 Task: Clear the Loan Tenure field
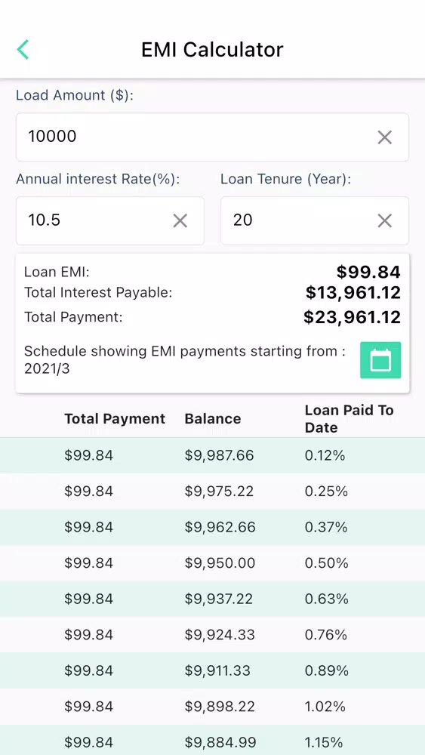click(x=384, y=220)
